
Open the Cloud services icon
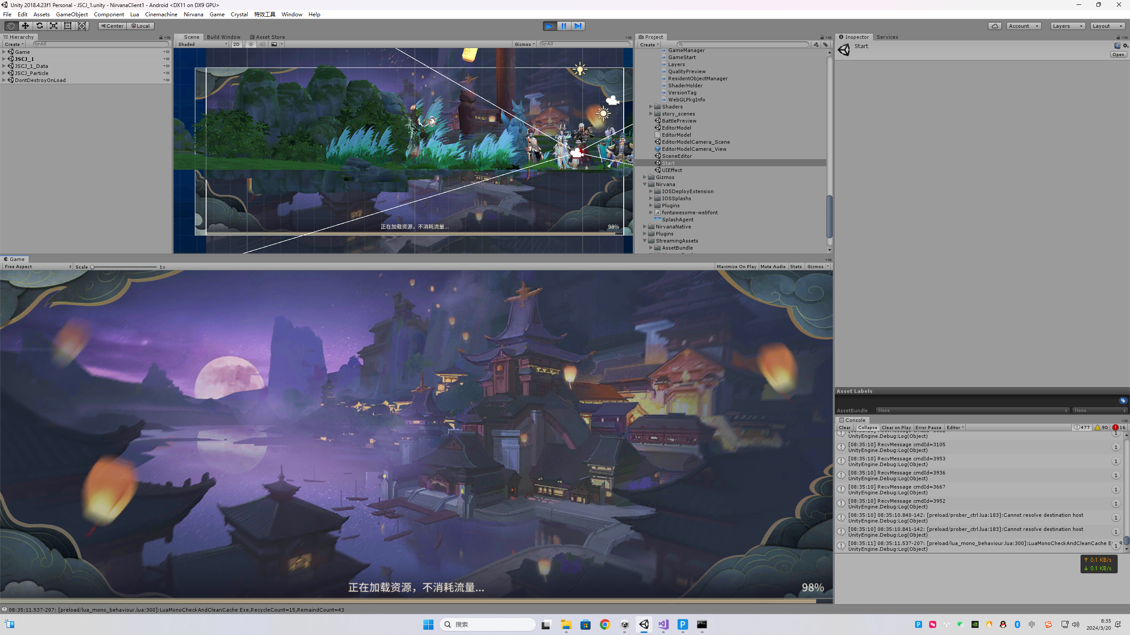point(994,26)
